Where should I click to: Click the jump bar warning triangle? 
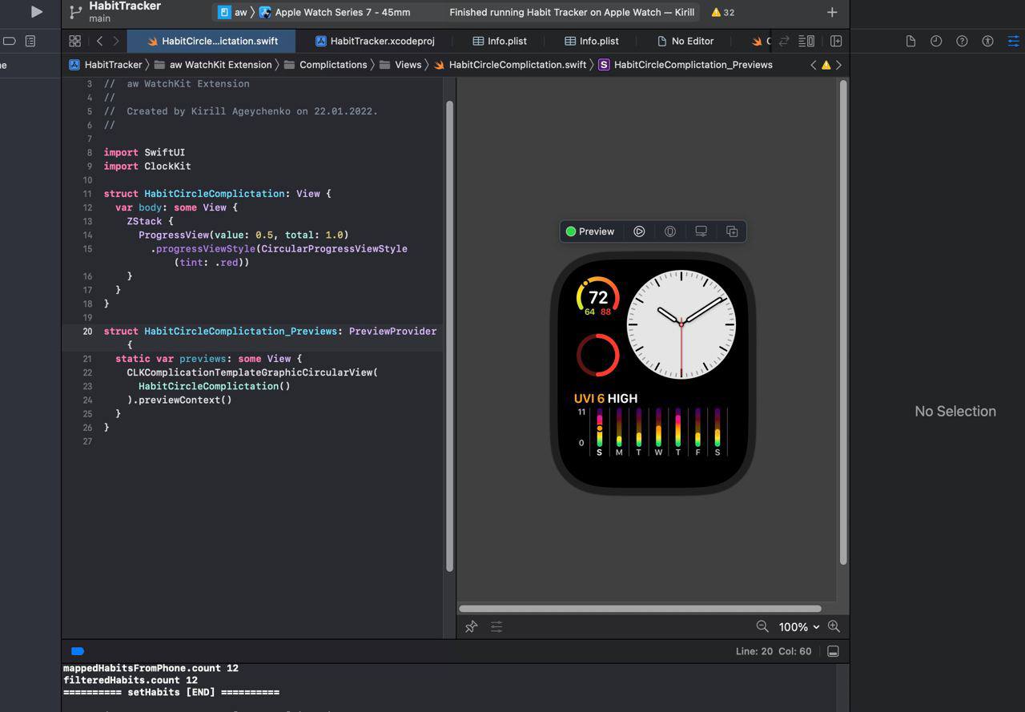826,65
